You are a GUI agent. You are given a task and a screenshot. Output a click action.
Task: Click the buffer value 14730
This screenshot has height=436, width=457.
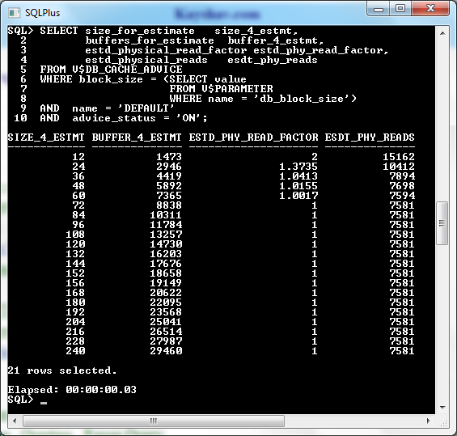pos(166,244)
